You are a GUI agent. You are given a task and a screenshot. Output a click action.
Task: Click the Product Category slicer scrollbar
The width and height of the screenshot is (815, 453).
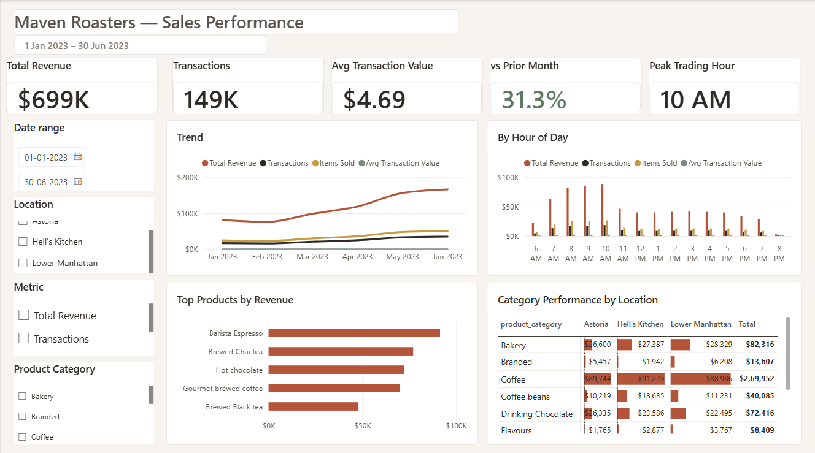(151, 395)
